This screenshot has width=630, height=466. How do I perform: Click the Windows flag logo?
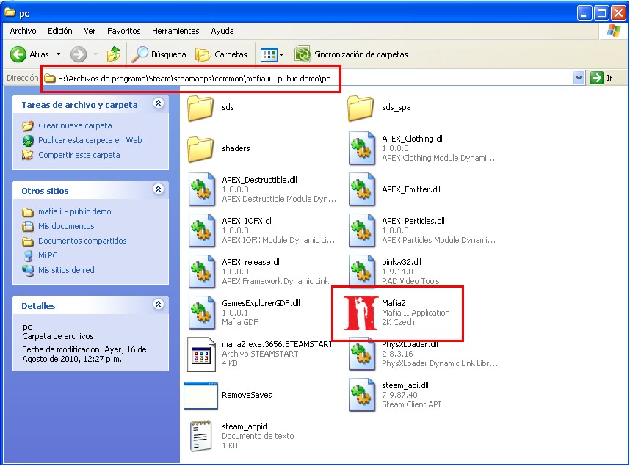tap(614, 31)
